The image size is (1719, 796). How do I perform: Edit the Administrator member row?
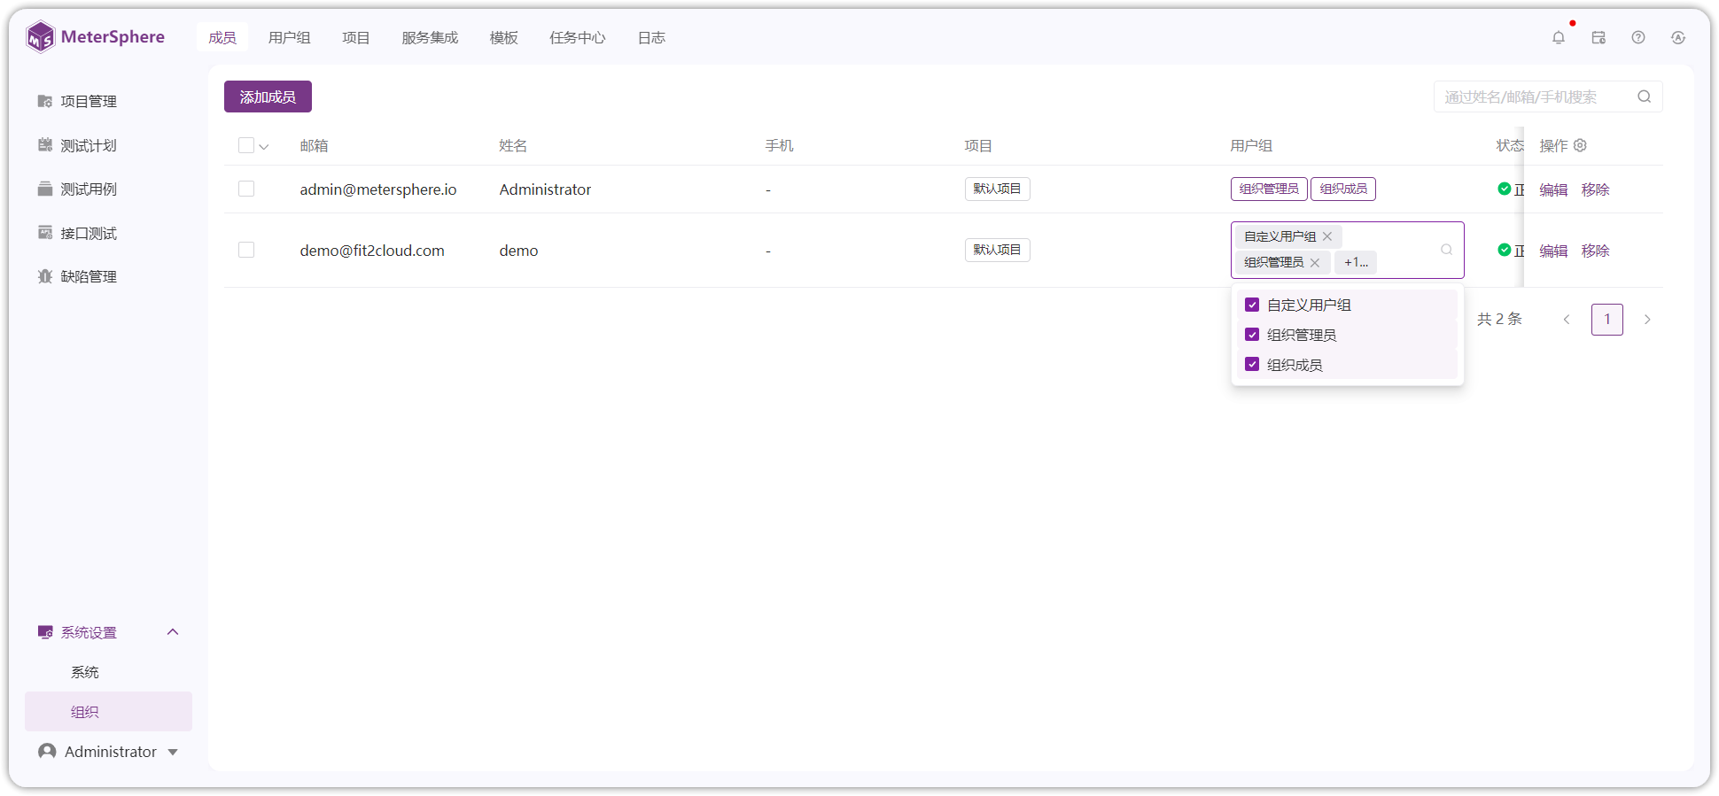pyautogui.click(x=1553, y=189)
